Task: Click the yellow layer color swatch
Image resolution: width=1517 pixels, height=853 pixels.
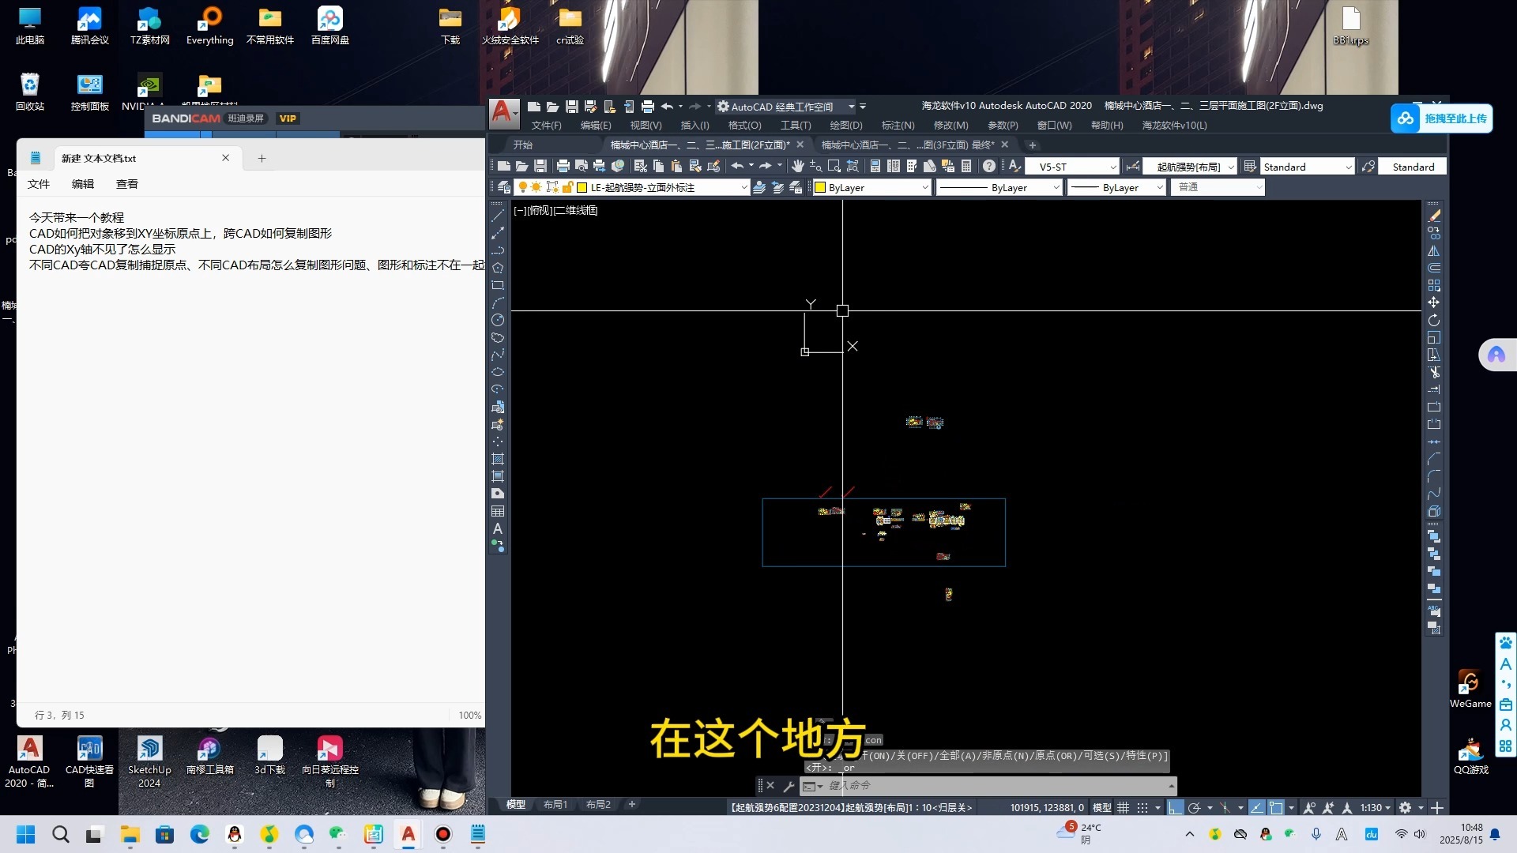Action: click(582, 187)
